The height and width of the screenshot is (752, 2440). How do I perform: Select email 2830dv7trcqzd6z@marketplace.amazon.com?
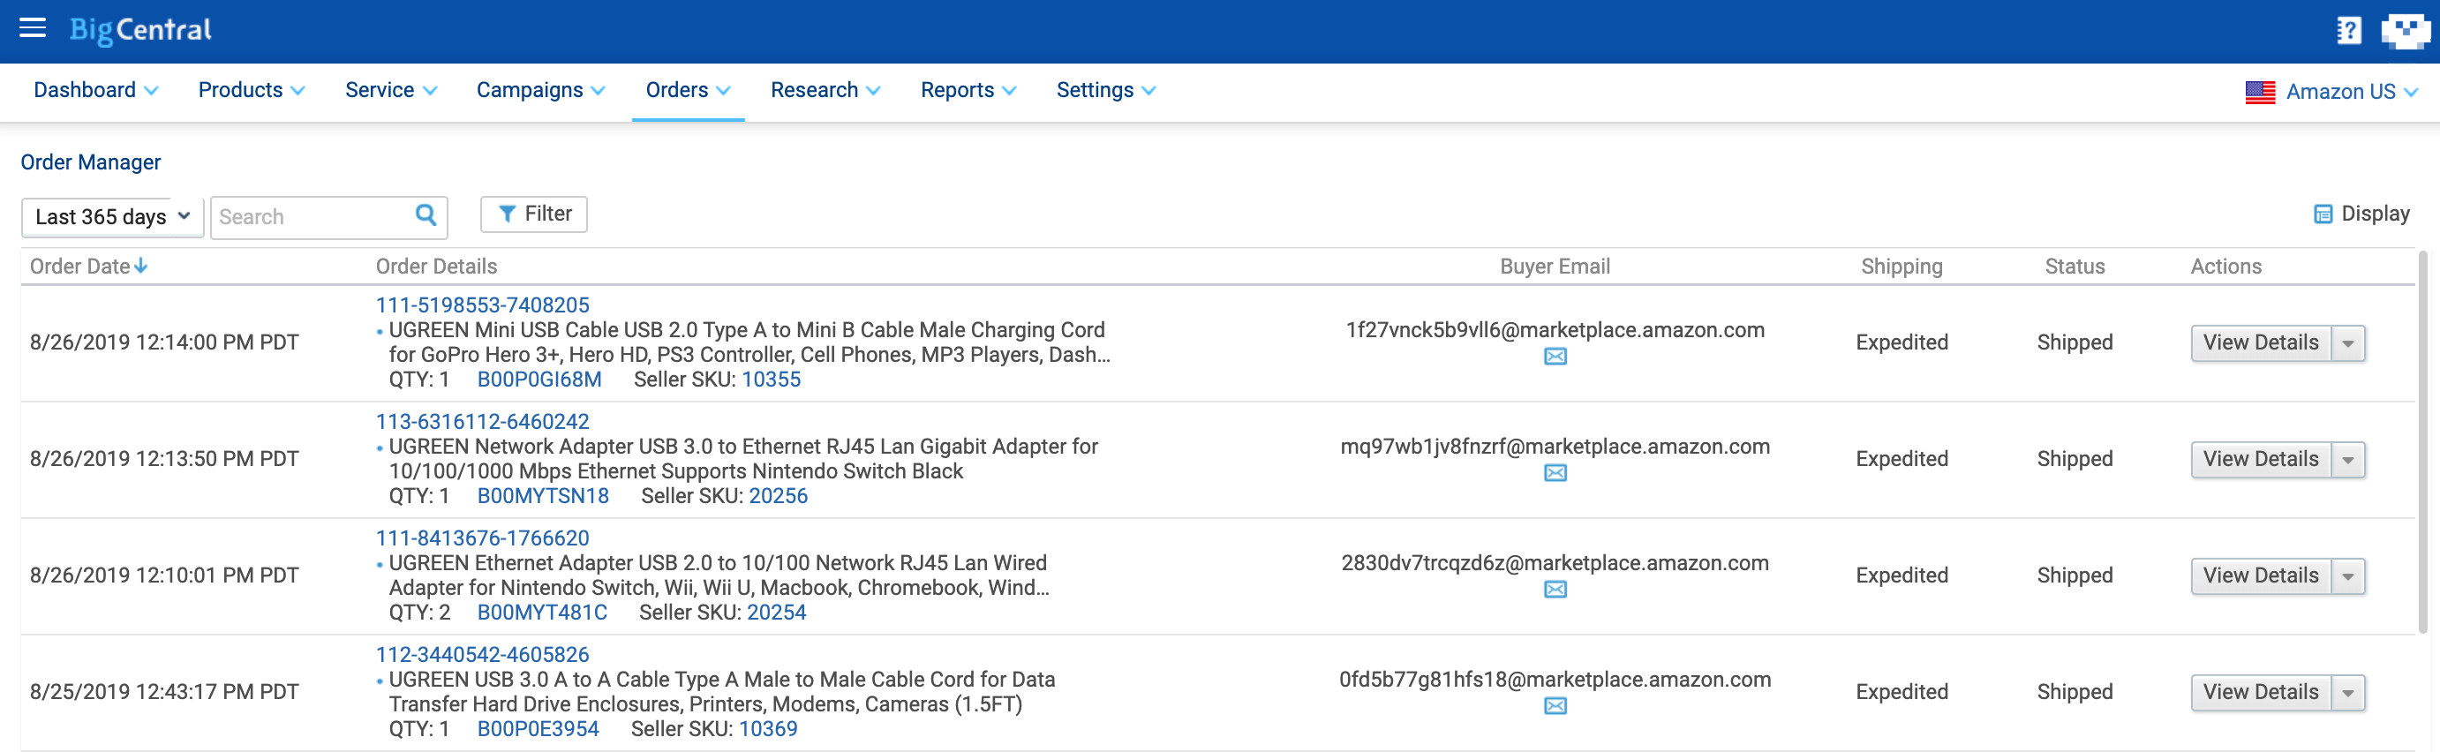1555,562
